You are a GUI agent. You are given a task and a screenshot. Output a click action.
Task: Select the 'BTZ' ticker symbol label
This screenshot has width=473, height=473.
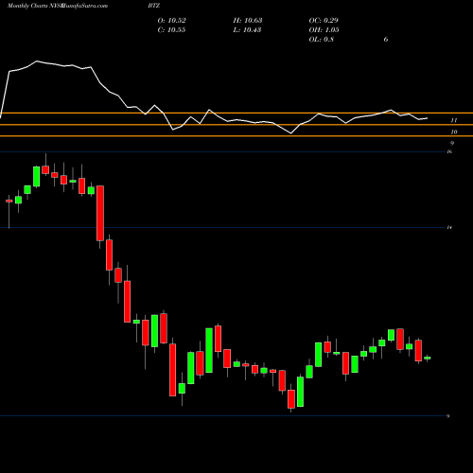[154, 6]
